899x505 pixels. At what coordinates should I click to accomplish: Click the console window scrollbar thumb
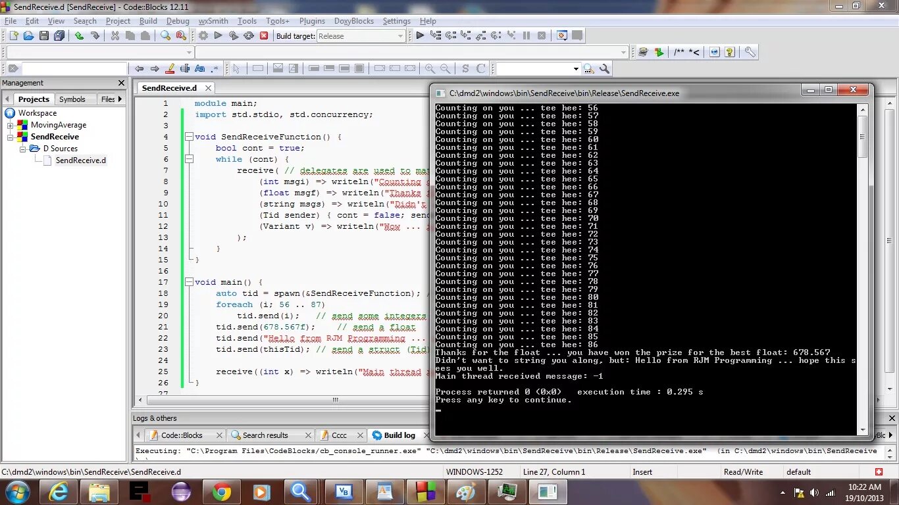(x=863, y=137)
